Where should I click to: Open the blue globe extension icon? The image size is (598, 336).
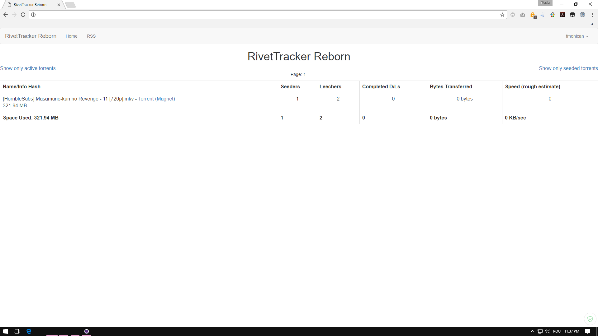(582, 15)
